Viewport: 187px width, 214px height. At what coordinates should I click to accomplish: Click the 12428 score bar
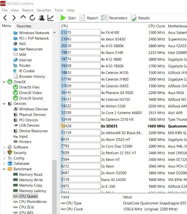click(80, 126)
